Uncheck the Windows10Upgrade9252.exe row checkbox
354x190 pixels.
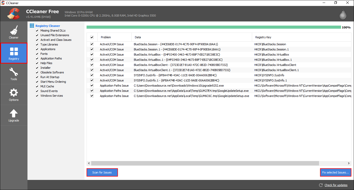[92, 86]
